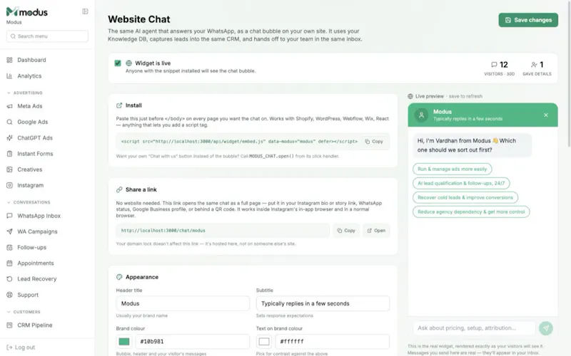Viewport: 571px width, 356px height.
Task: Click the text colour hex field #ffffff
Action: [x=332, y=342]
